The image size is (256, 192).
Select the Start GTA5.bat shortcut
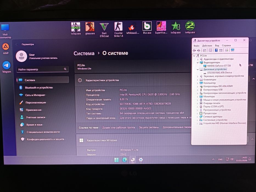(x=104, y=30)
